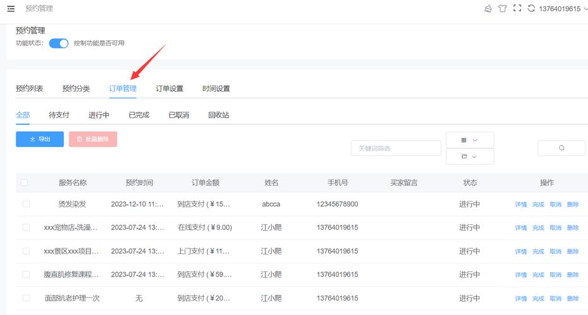
Task: Enter fullscreen with the fullscreen icon
Action: click(x=517, y=9)
